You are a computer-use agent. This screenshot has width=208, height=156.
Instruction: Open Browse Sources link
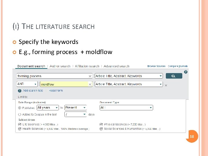156,66
